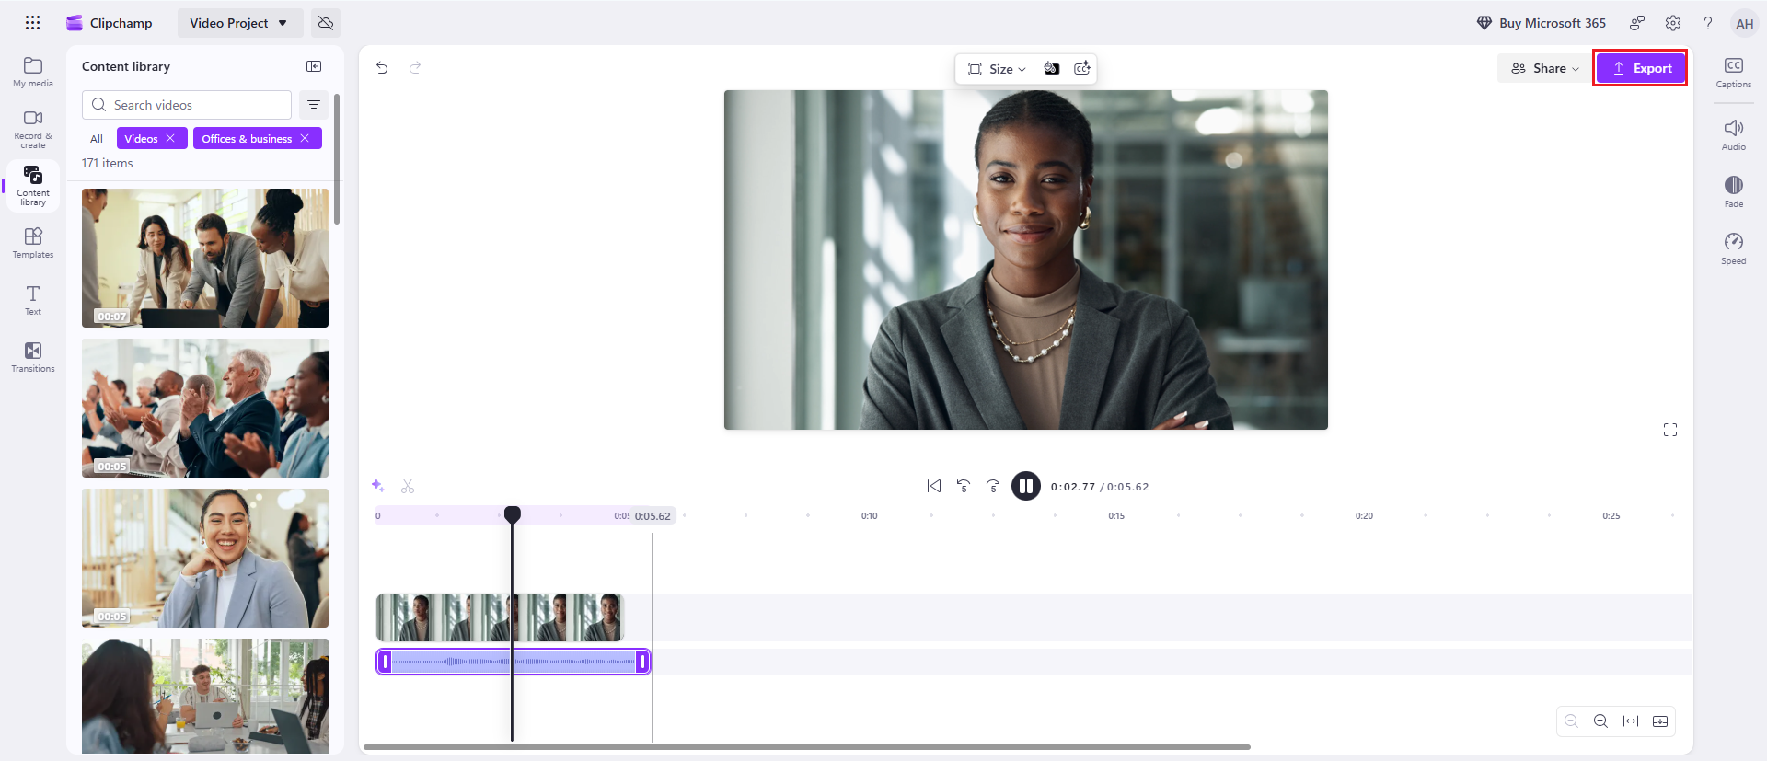Undo the last action
Screen dimensions: 1767x761
click(x=382, y=67)
